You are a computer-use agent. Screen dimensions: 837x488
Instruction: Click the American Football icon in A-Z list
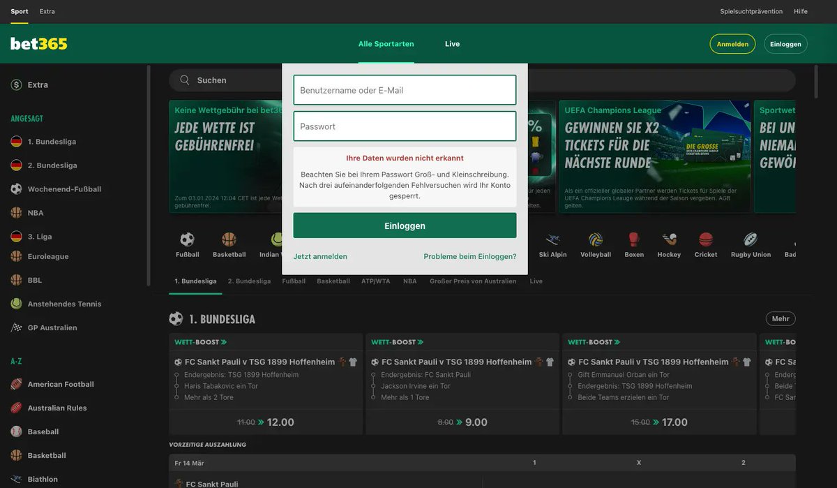[16, 384]
